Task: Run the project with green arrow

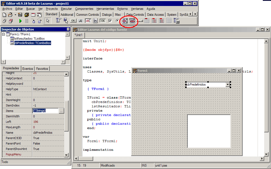Action: [x=20, y=21]
